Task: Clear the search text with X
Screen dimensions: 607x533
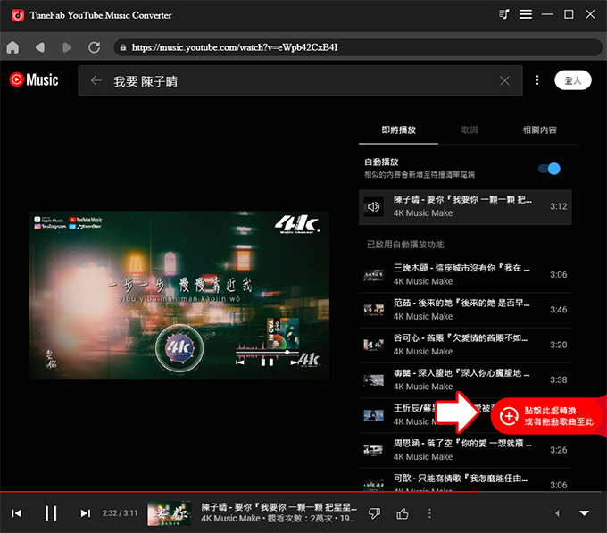Action: click(x=504, y=80)
